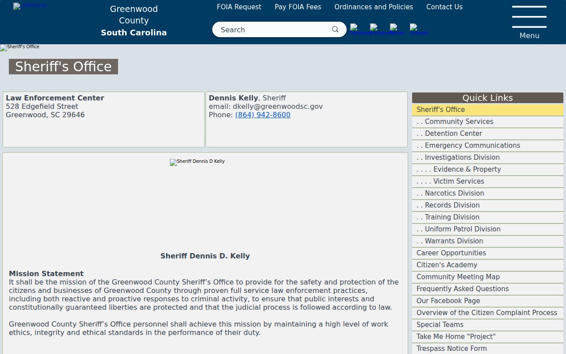Select Records Division quick link
Screen dimensions: 566x354
488,205
